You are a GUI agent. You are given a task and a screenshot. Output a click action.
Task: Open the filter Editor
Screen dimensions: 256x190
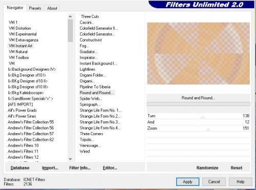coord(110,168)
